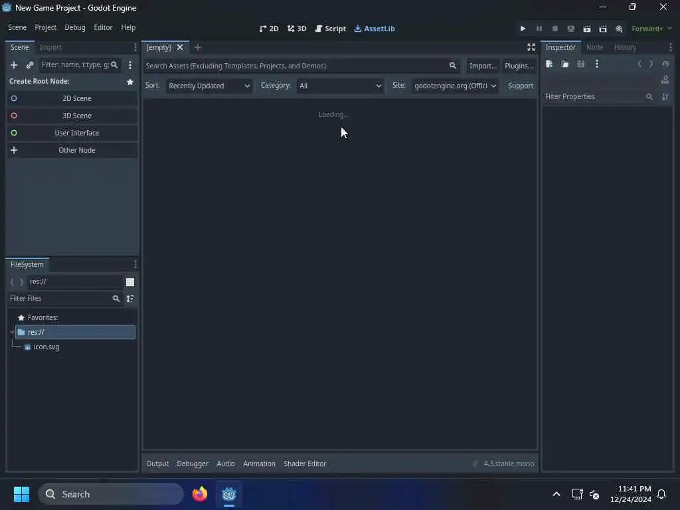Go to next edited object in history
The height and width of the screenshot is (510, 680).
click(651, 64)
